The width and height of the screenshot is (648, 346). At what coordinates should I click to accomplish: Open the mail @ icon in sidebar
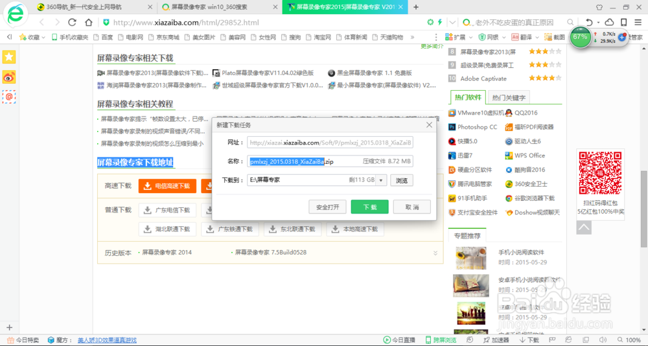[9, 97]
